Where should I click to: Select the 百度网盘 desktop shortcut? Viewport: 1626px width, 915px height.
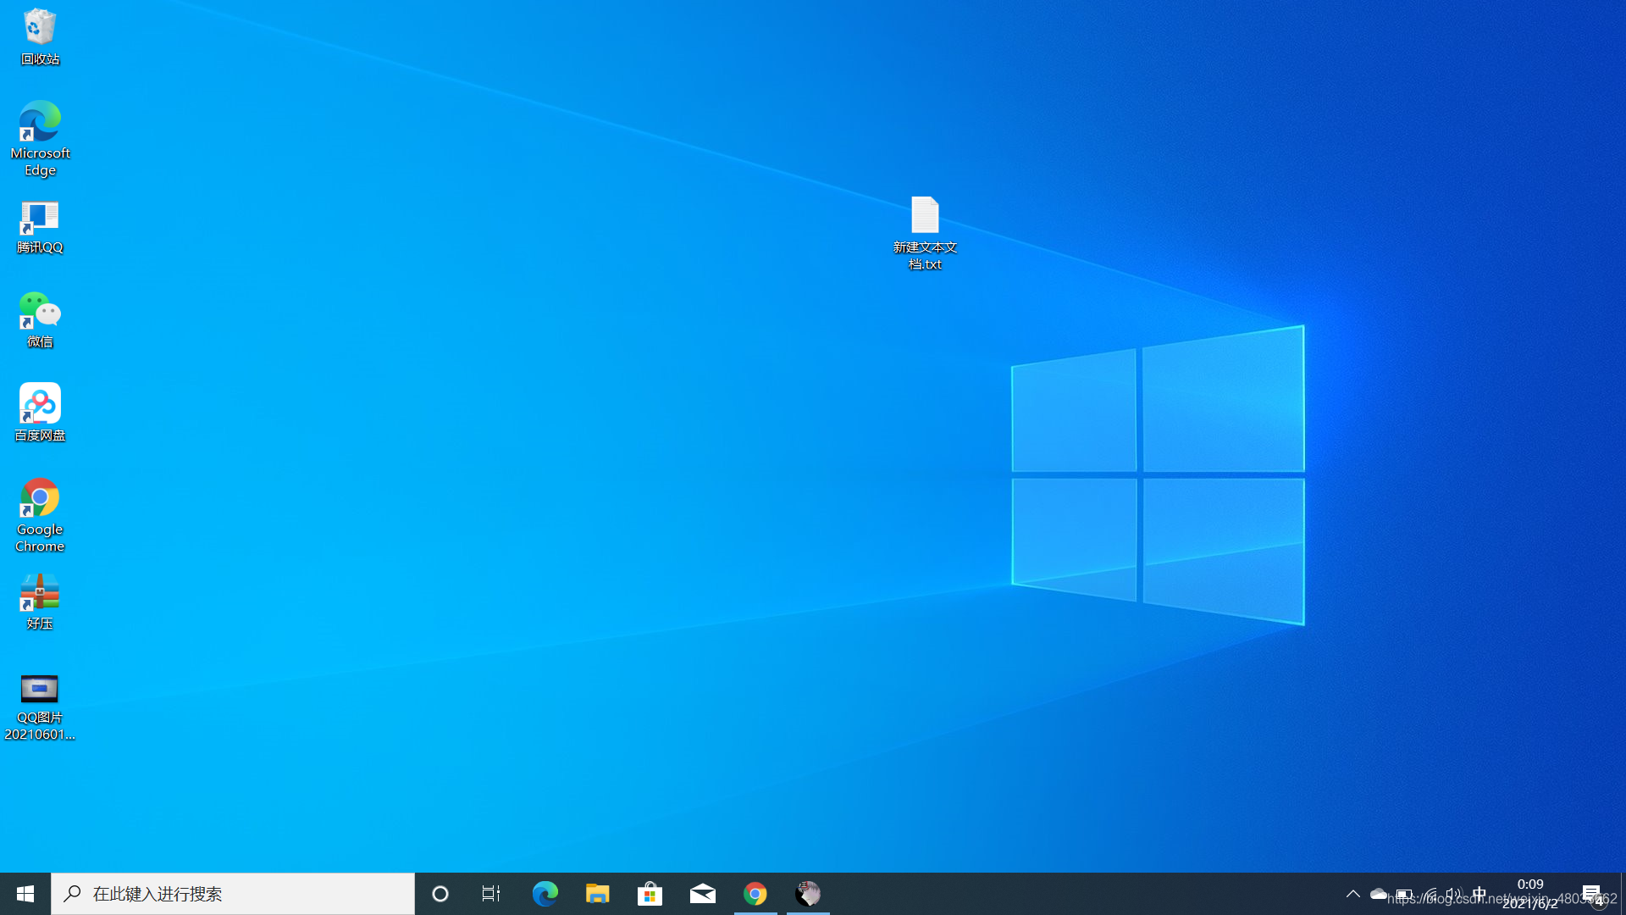tap(40, 413)
